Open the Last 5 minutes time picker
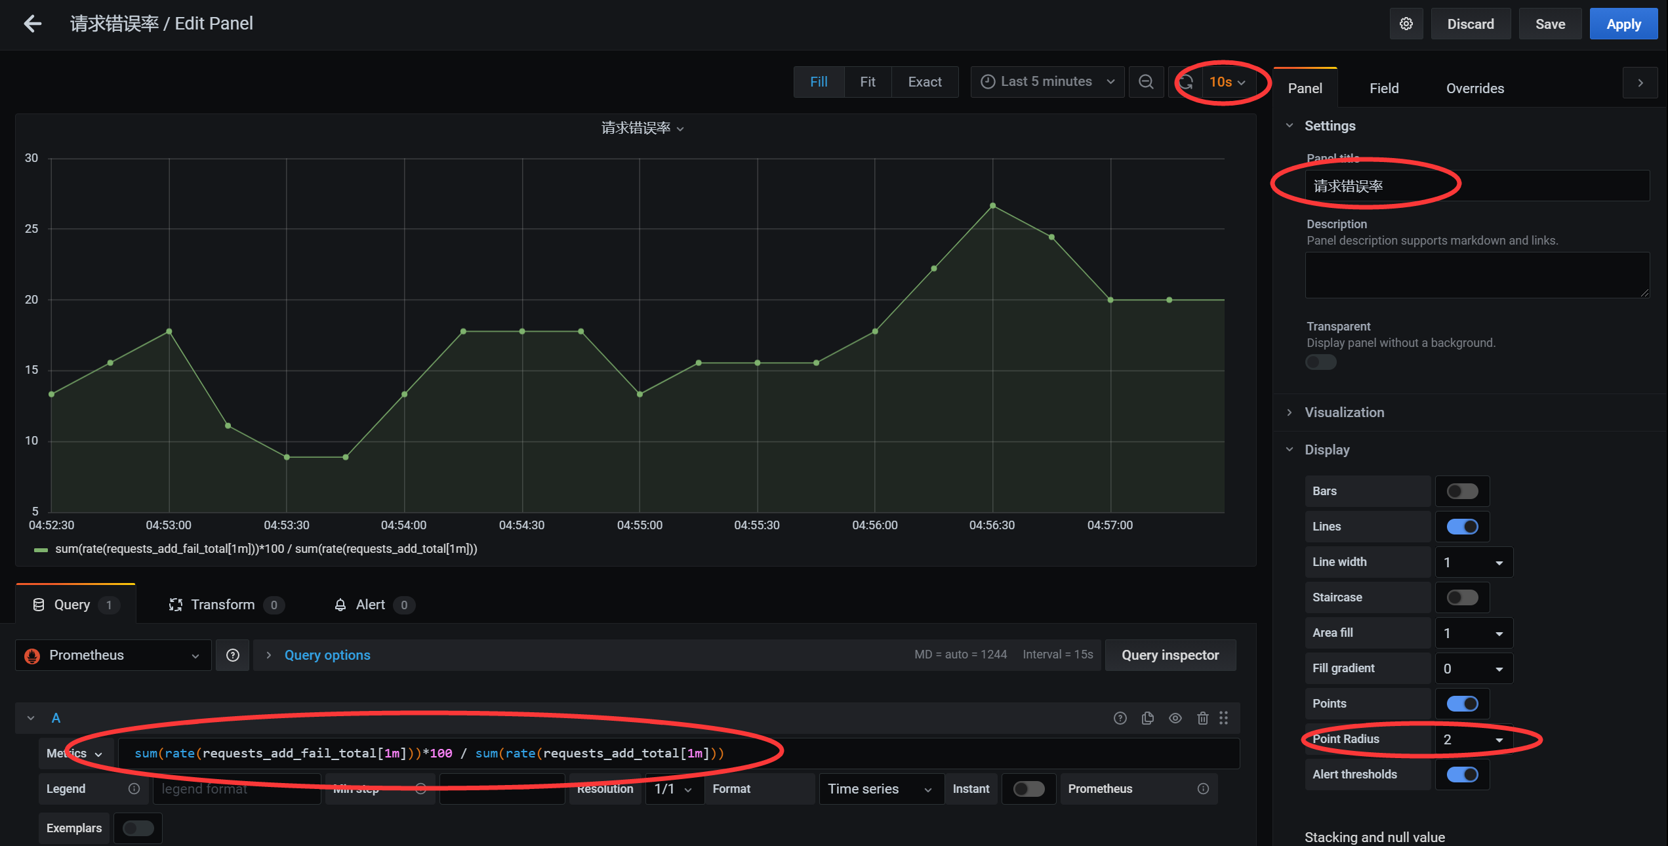Screen dimensions: 1668x846 [x=1046, y=81]
